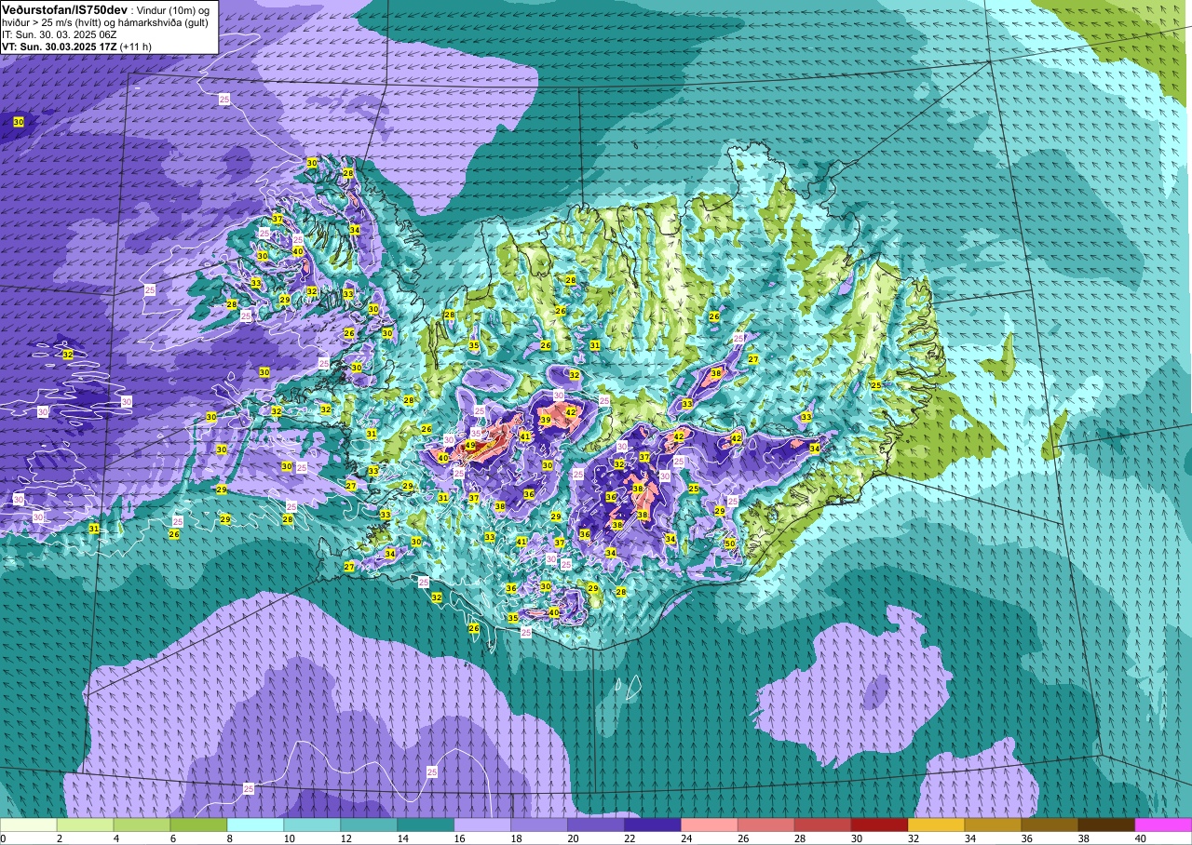The height and width of the screenshot is (845, 1192).
Task: Click the 'VT: Sun. 30.03.2025 17Z' valid time
Action: click(59, 46)
